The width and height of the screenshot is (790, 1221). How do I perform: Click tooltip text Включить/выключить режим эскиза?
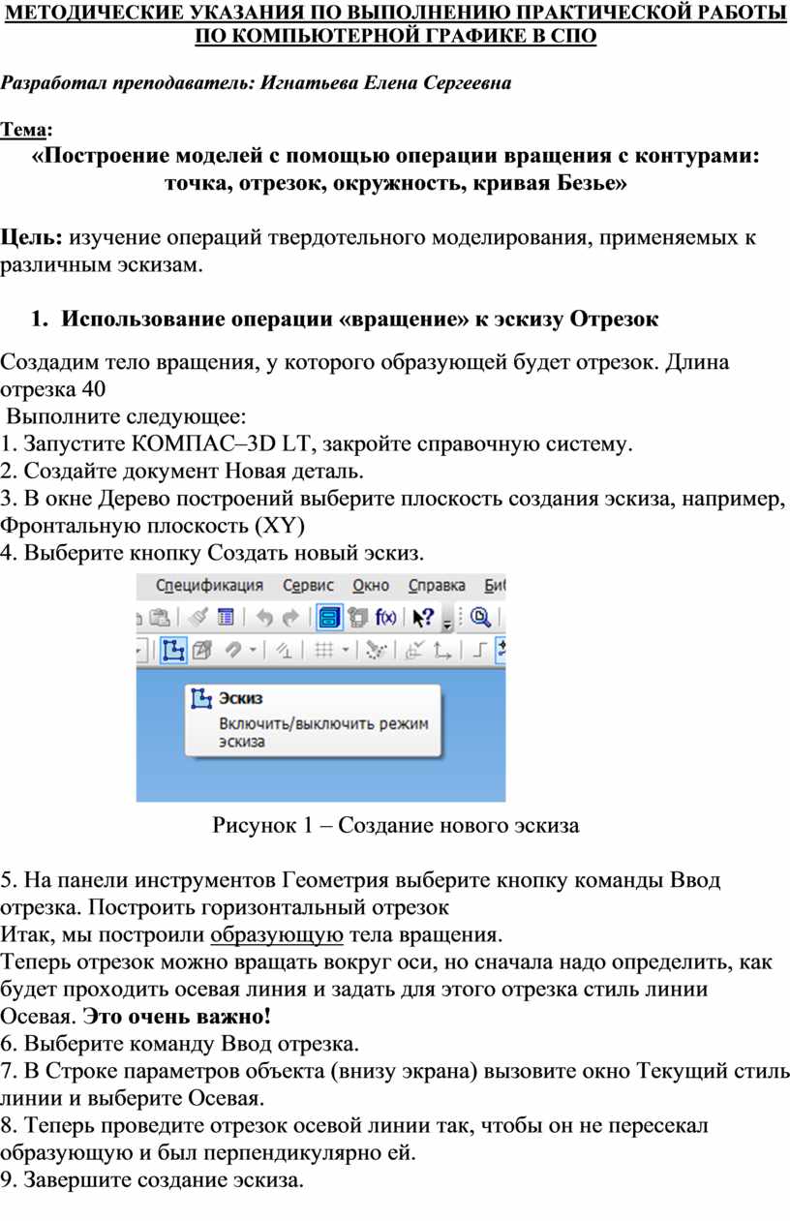point(322,733)
